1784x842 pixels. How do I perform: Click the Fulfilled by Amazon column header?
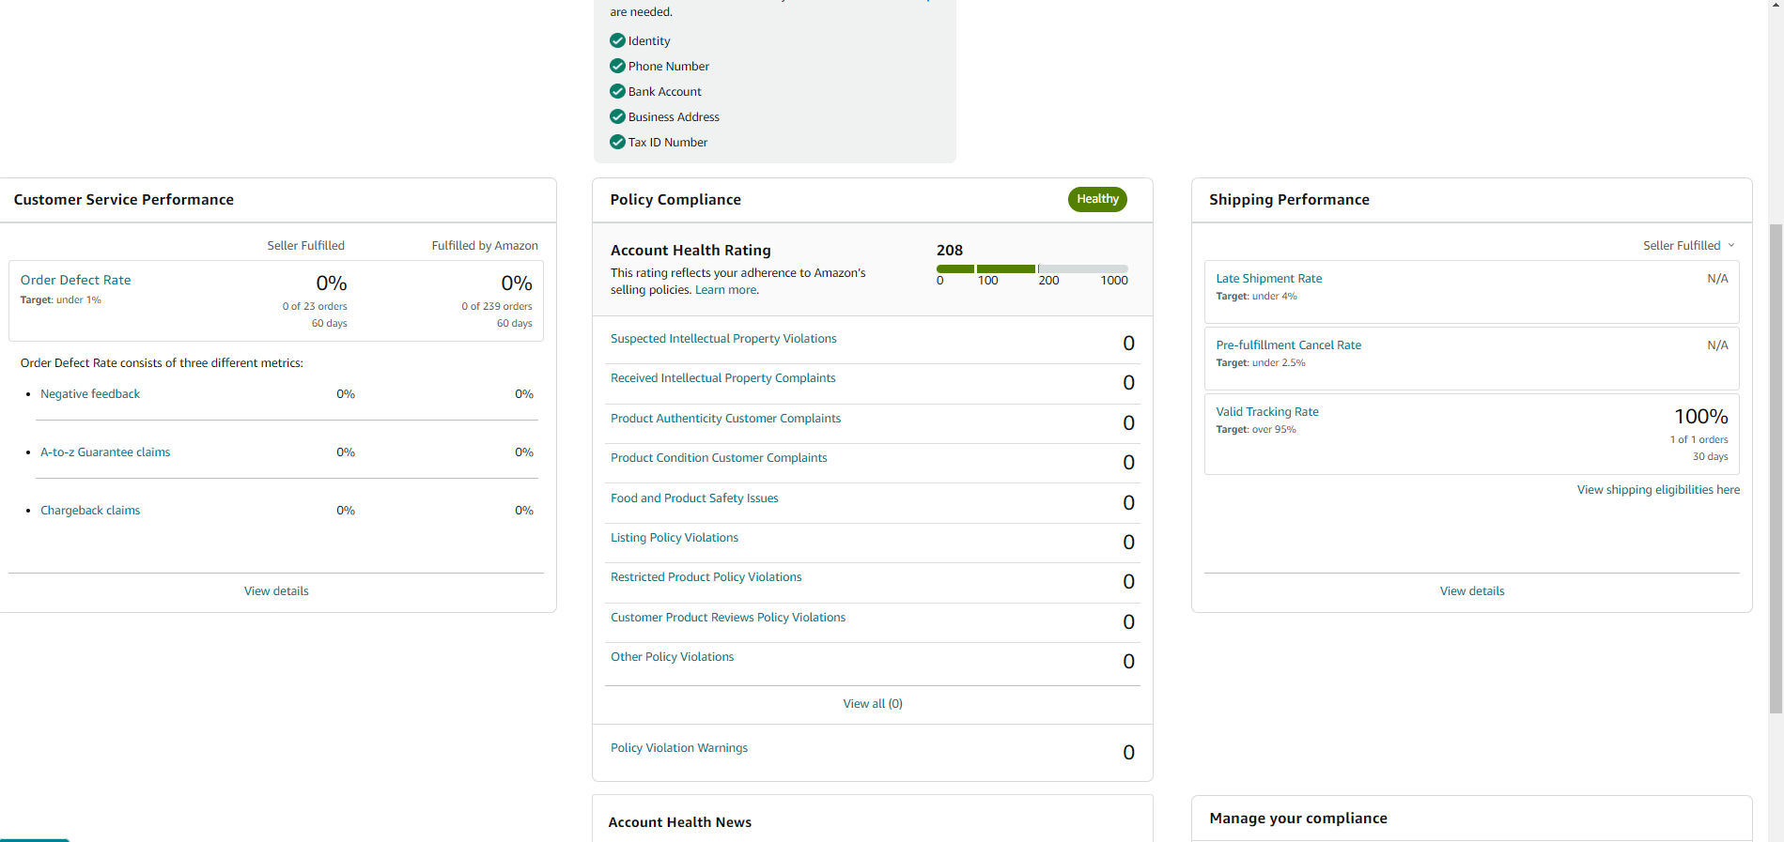(485, 246)
